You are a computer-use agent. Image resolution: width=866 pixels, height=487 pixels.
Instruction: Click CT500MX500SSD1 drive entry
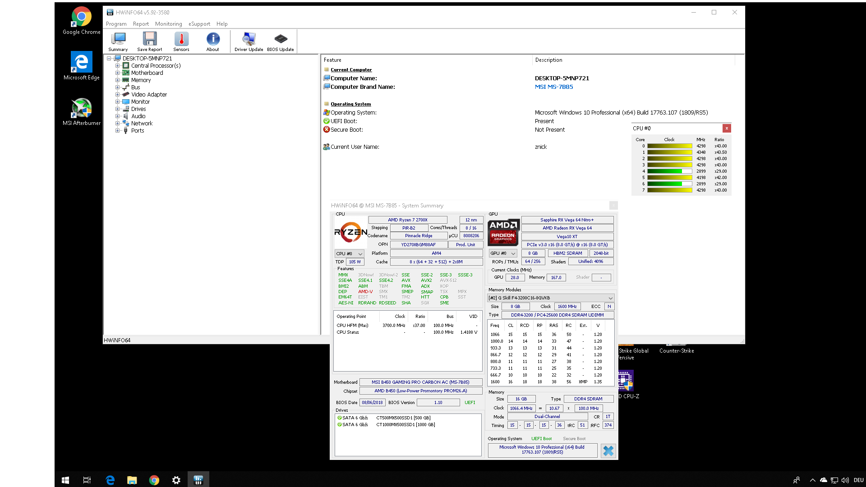click(403, 418)
